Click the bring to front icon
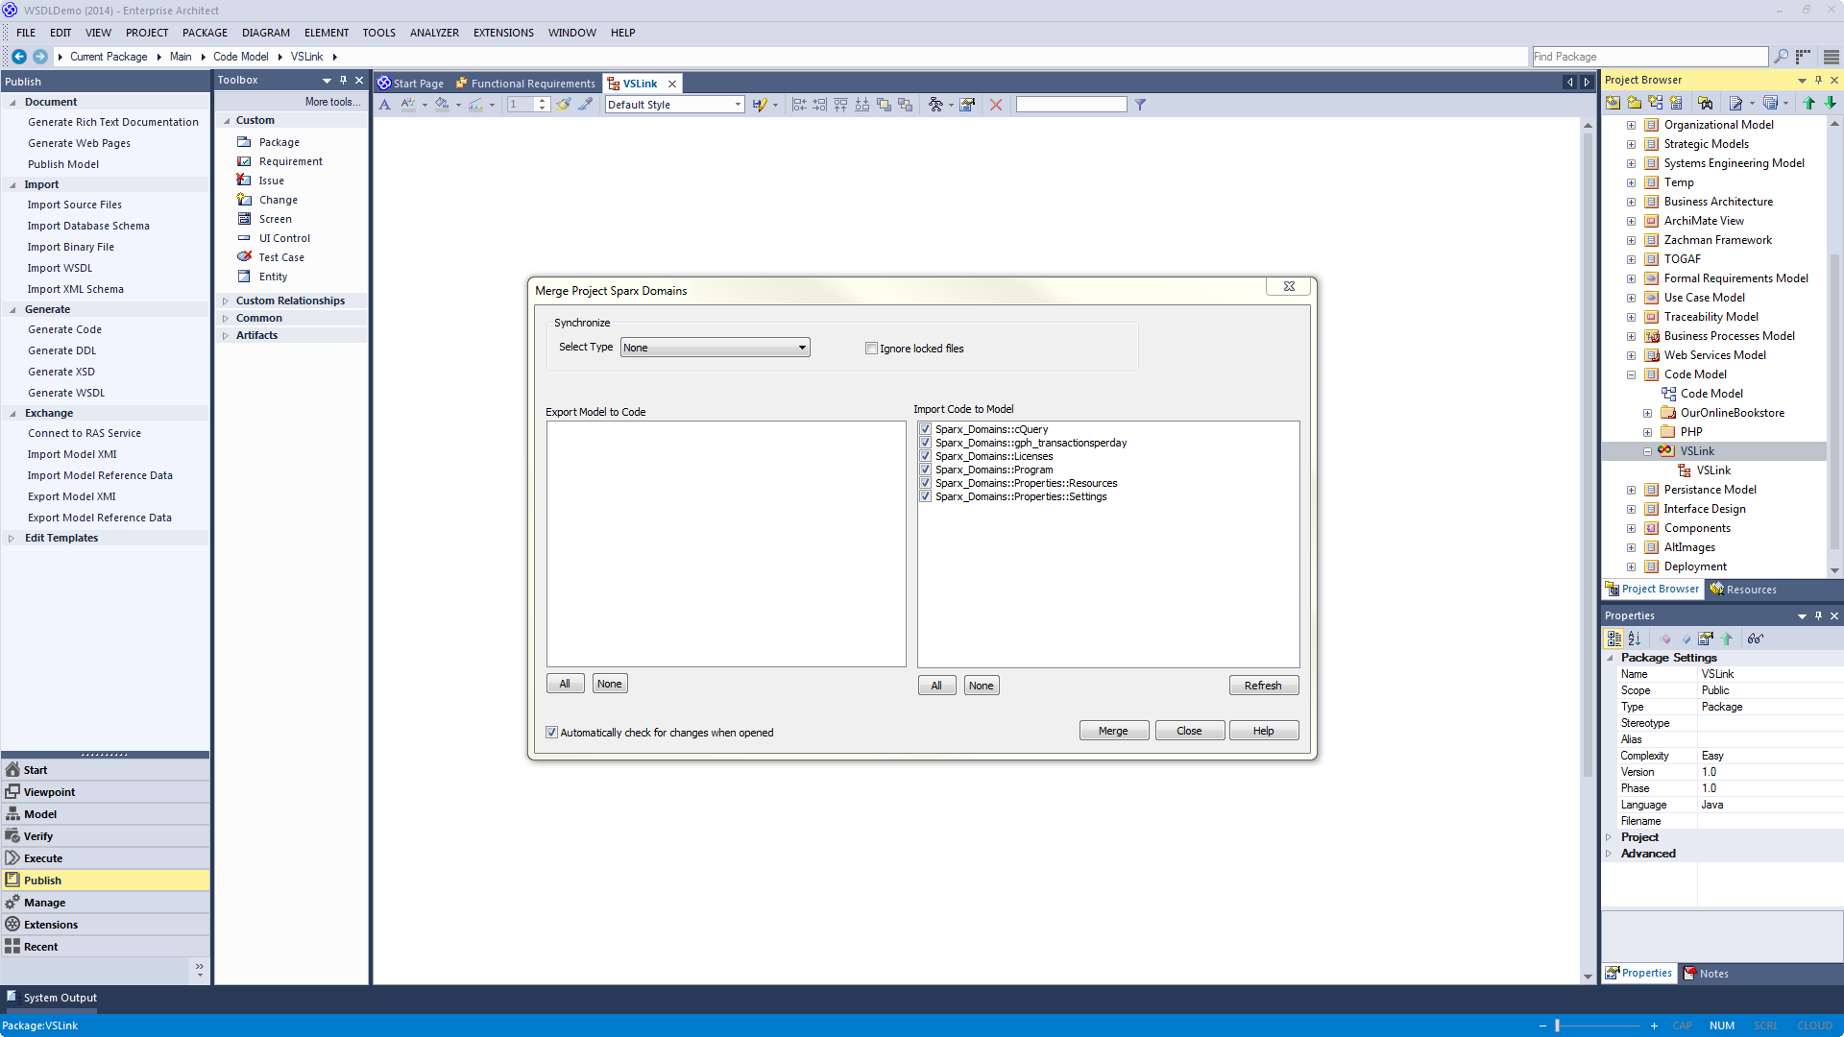Image resolution: width=1844 pixels, height=1037 pixels. click(884, 105)
